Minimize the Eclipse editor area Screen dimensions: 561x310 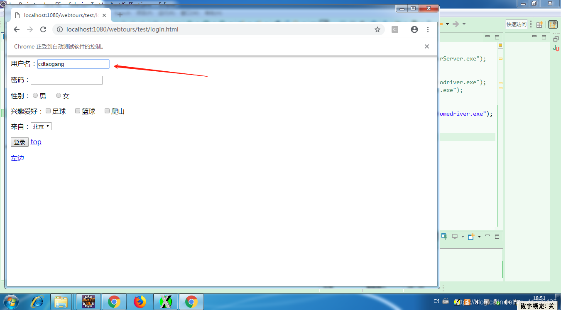488,36
